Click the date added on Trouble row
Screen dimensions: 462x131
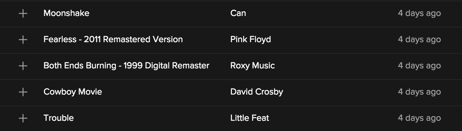coord(419,118)
